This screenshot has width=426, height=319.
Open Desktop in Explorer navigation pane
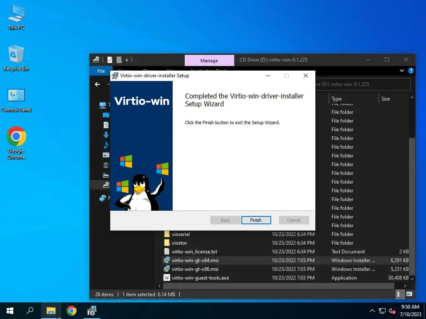point(106,115)
